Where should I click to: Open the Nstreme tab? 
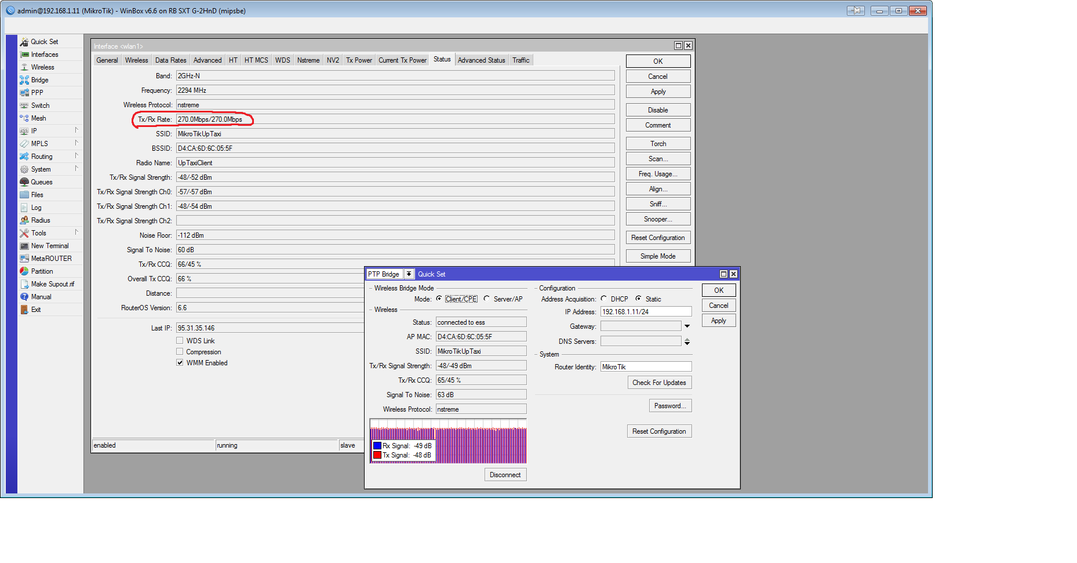[x=308, y=60]
